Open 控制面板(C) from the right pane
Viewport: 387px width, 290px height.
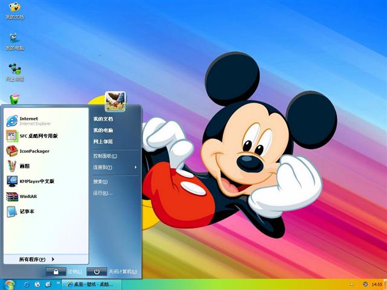[x=105, y=156]
